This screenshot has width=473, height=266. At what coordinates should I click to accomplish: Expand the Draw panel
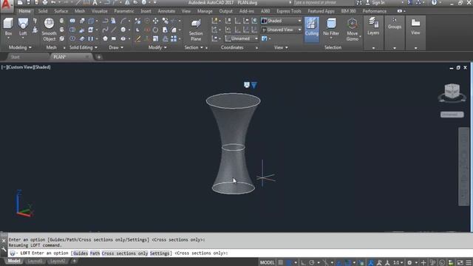coord(116,47)
